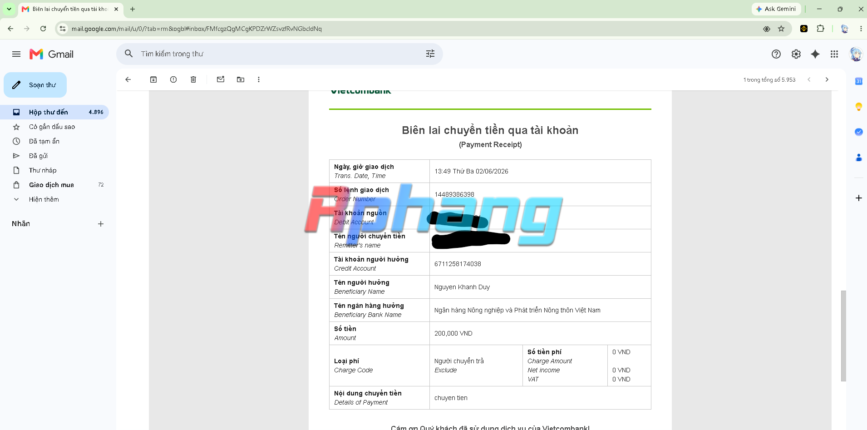867x430 pixels.
Task: Go back to inbox arrow
Action: [x=128, y=79]
